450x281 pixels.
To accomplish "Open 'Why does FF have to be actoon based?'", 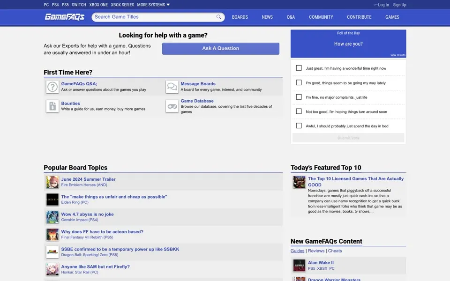I will (x=102, y=232).
